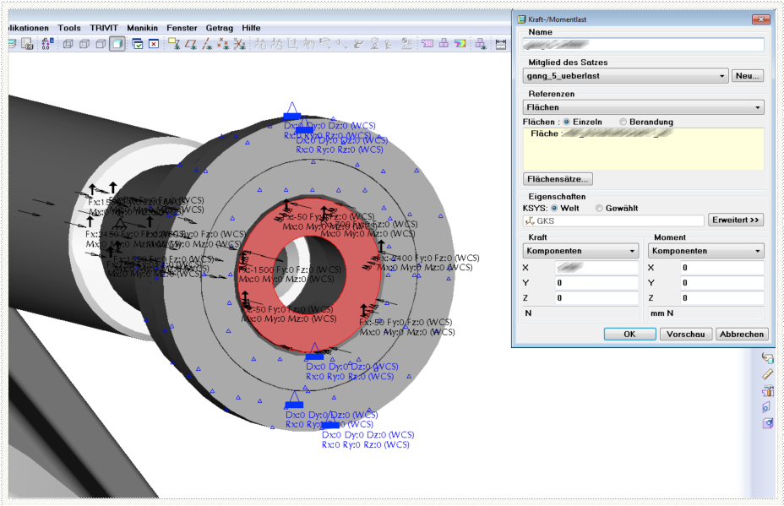Select the Berandung radio button
This screenshot has width=784, height=506.
(x=623, y=122)
